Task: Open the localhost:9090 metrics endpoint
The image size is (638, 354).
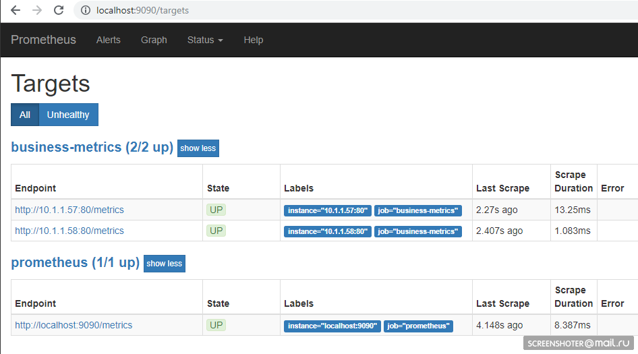Action: [74, 325]
